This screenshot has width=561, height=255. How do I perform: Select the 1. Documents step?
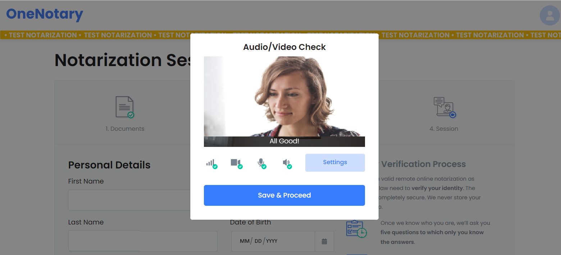[125, 119]
